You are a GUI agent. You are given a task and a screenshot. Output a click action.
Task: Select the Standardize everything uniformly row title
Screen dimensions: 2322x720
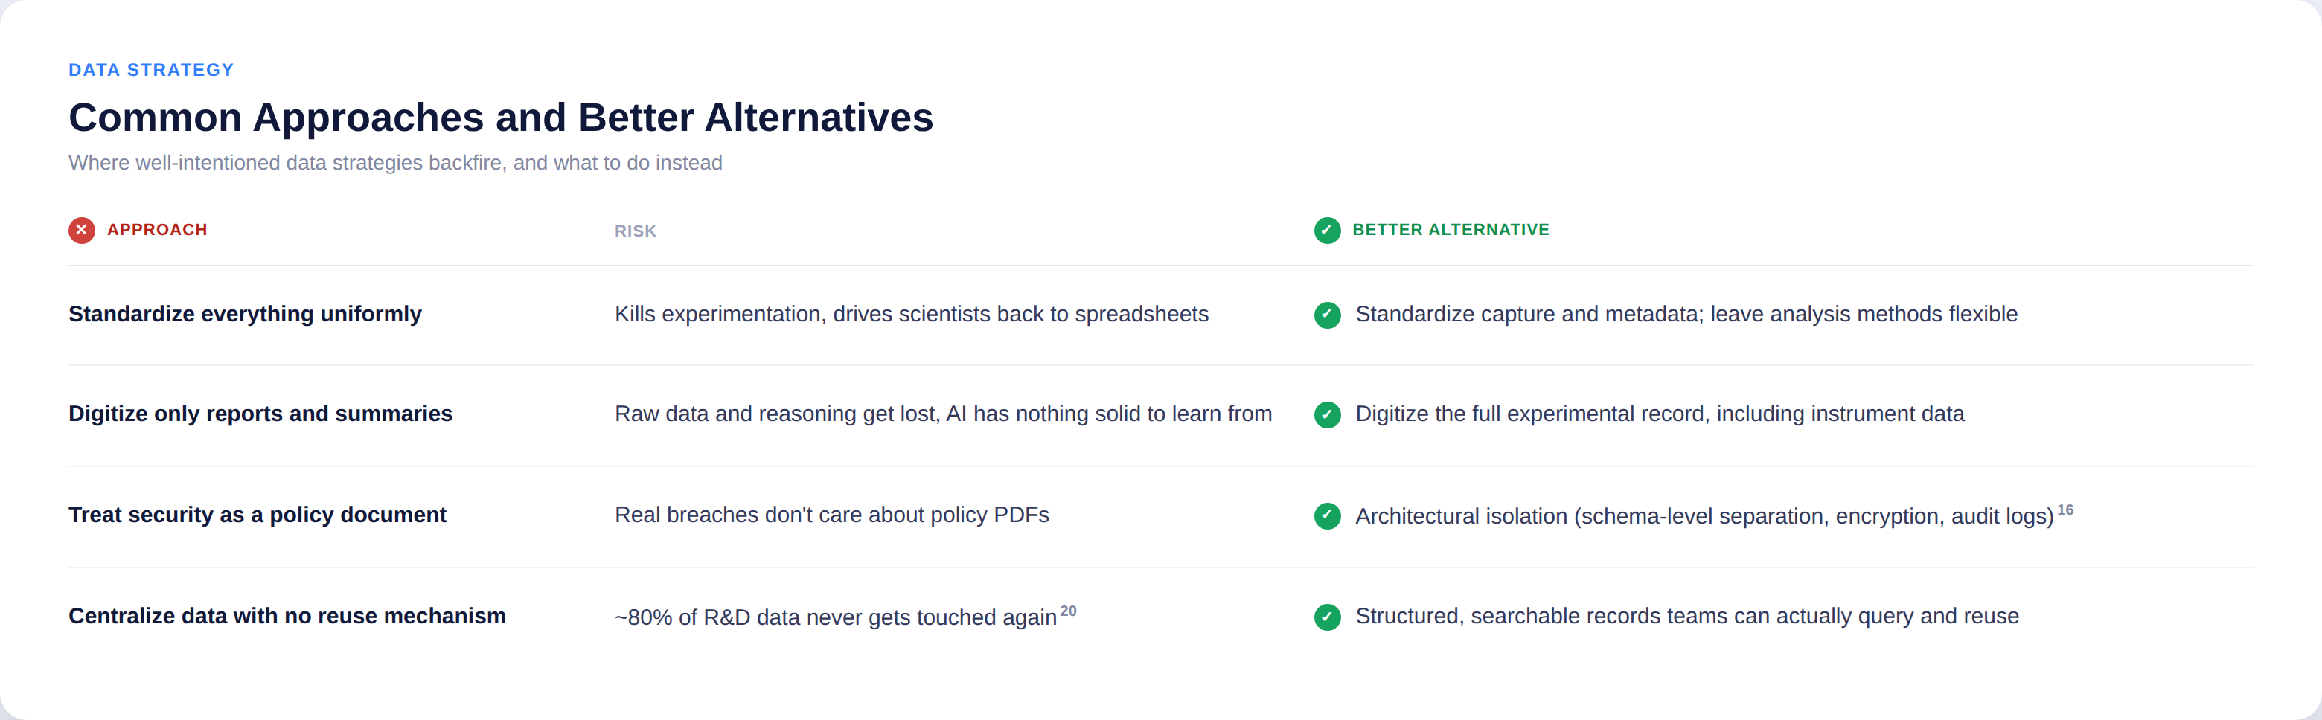pyautogui.click(x=245, y=314)
